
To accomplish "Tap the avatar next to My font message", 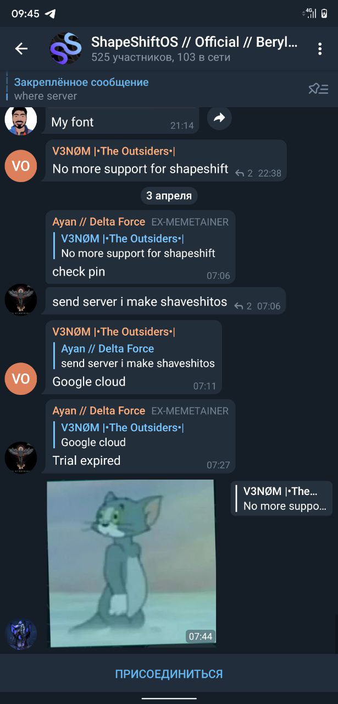I will pos(21,119).
